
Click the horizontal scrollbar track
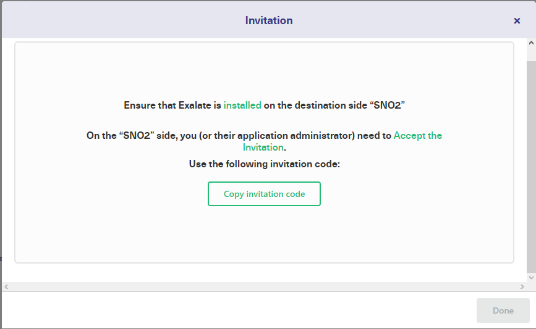(x=264, y=286)
